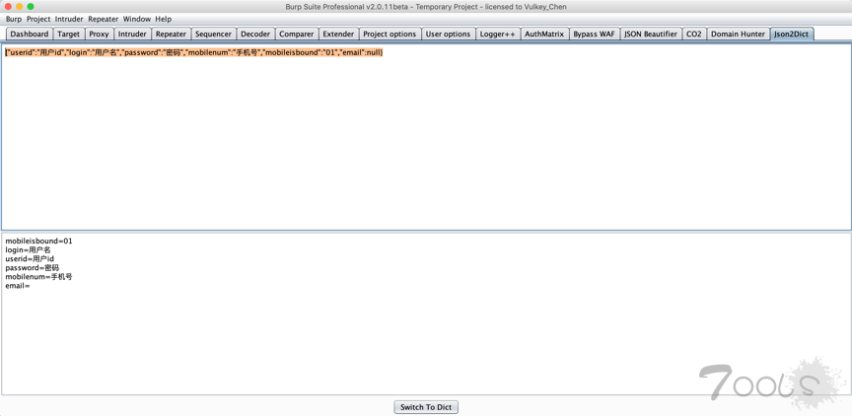Switch to the Logger++ tab
This screenshot has height=416, width=852.
pyautogui.click(x=497, y=34)
